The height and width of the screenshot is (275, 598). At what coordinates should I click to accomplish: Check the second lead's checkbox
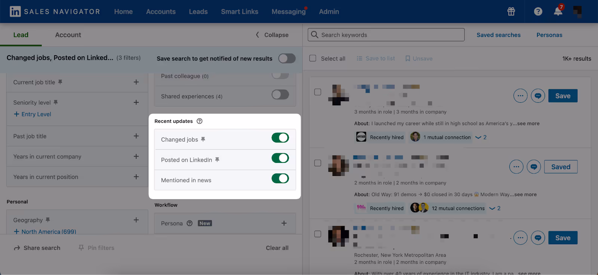(x=318, y=163)
